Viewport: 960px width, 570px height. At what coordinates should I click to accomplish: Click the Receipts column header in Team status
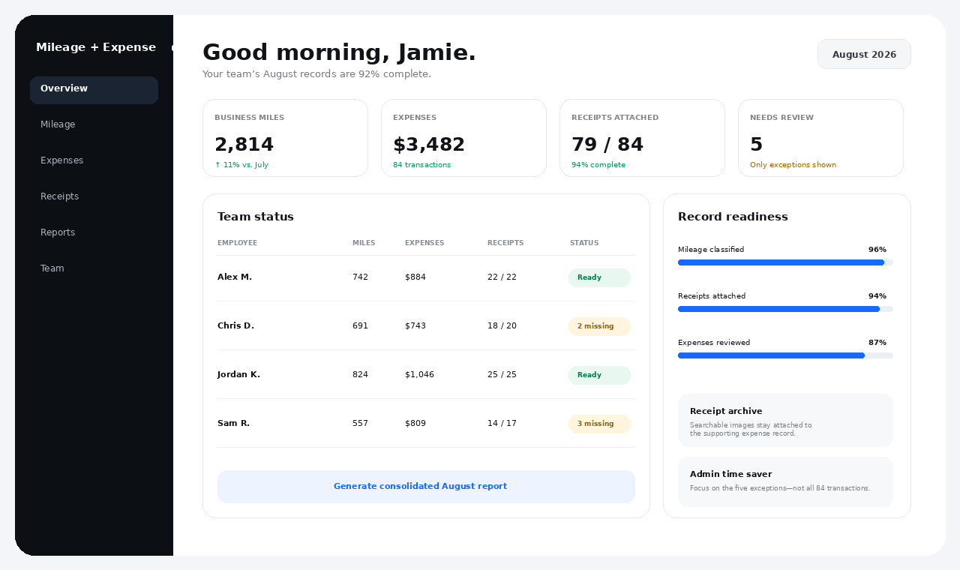(x=505, y=243)
